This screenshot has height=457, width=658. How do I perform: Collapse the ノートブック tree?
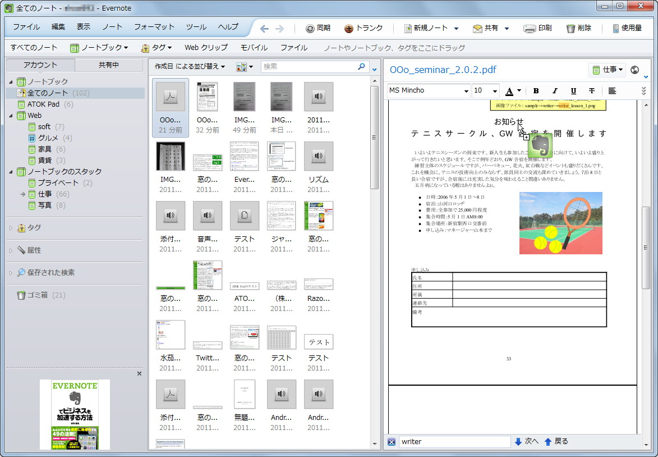[x=11, y=81]
